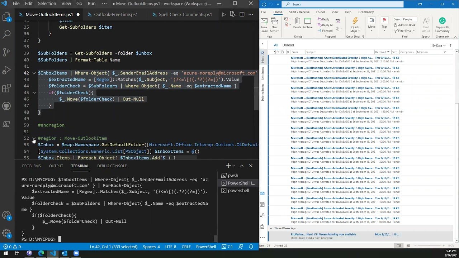Open the terminal launch profile dropdown
The height and width of the screenshot is (258, 459).
(x=234, y=166)
